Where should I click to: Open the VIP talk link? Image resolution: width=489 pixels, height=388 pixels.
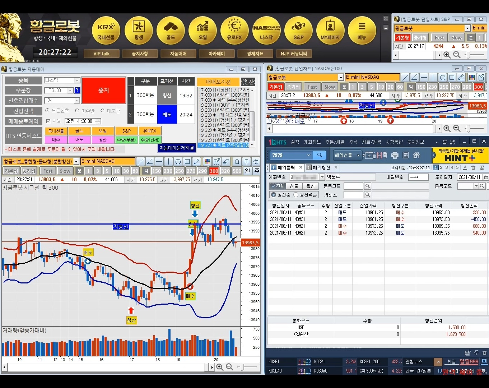click(101, 54)
